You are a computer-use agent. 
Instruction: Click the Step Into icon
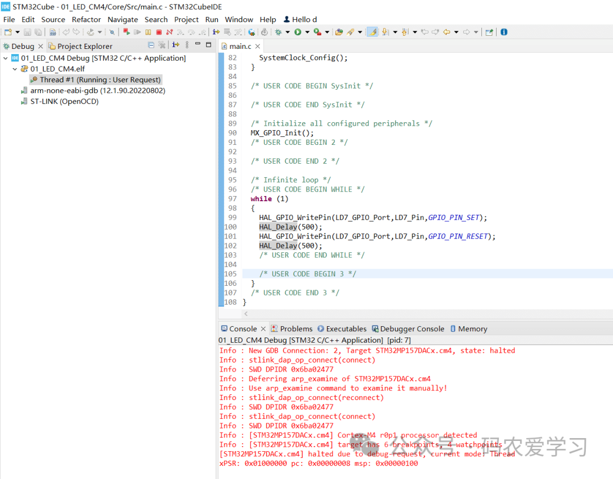180,32
